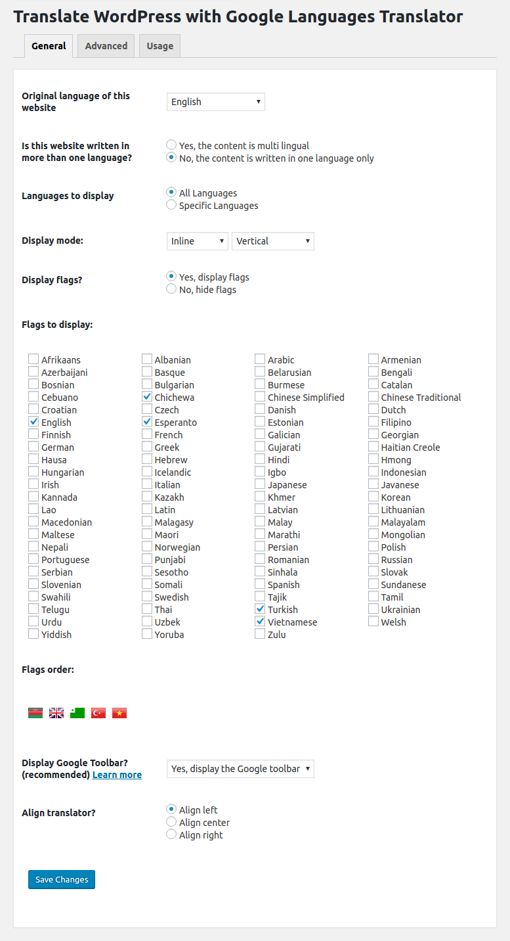Uncheck the Turkish flag checkbox

point(260,609)
